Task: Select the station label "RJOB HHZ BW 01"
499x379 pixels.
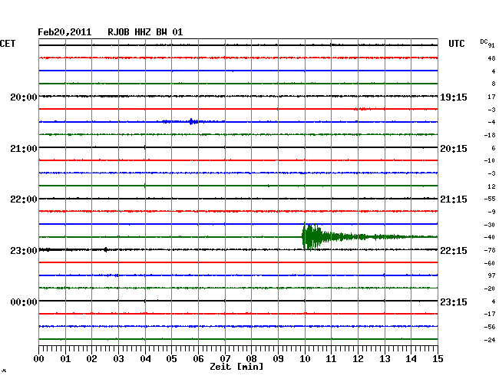Action: tap(145, 32)
